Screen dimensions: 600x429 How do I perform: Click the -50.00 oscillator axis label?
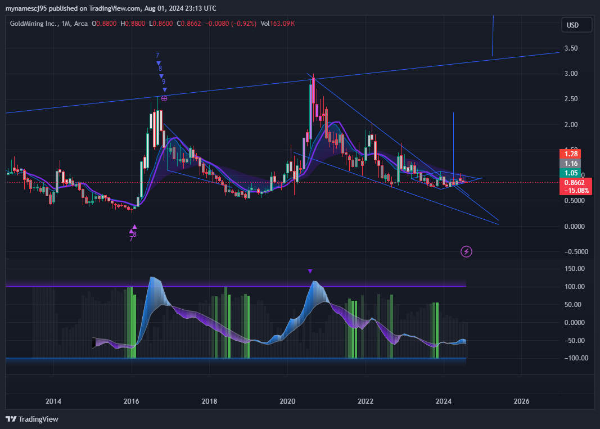(x=574, y=340)
